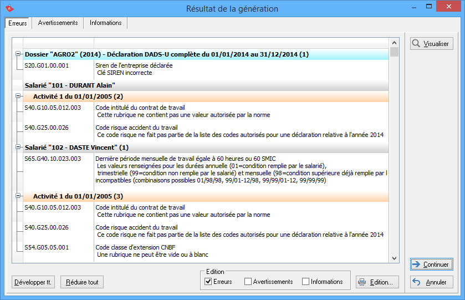Collapse the Dossier "AGRO2" (2014) node
This screenshot has width=465, height=300.
(18, 54)
